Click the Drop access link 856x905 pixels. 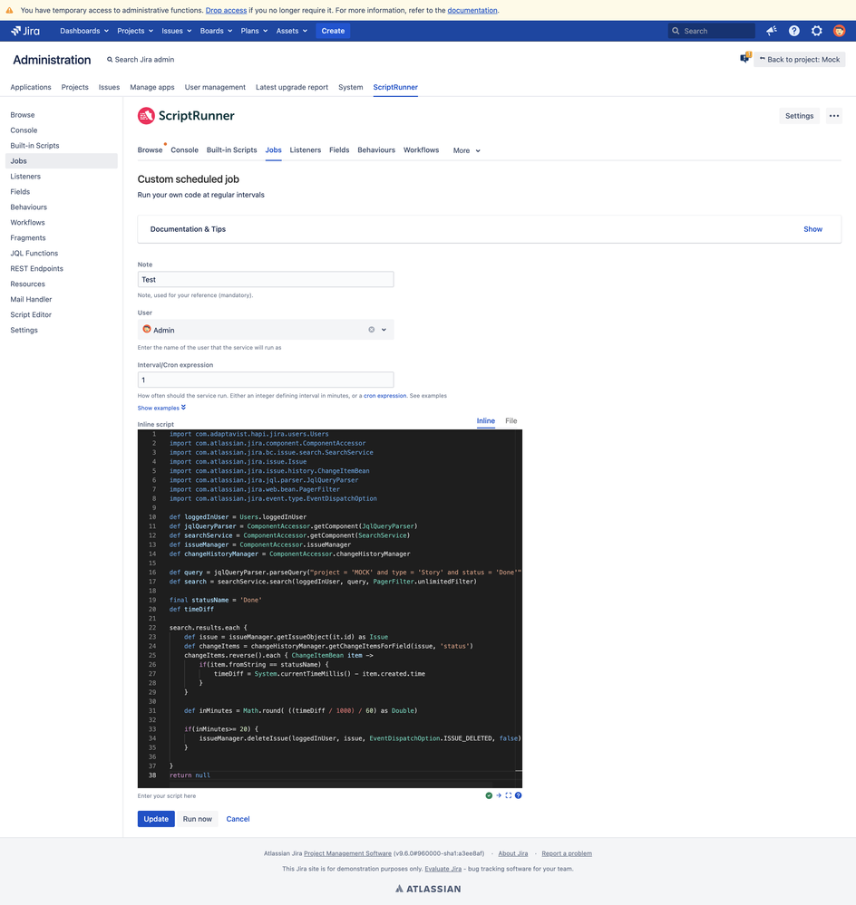[x=226, y=10]
